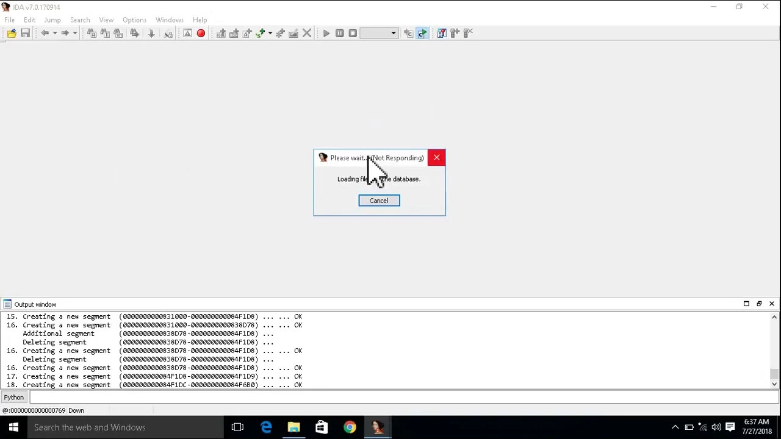Screen dimensions: 781x439
Task: Click the Jump forward arrow icon
Action: pos(65,34)
